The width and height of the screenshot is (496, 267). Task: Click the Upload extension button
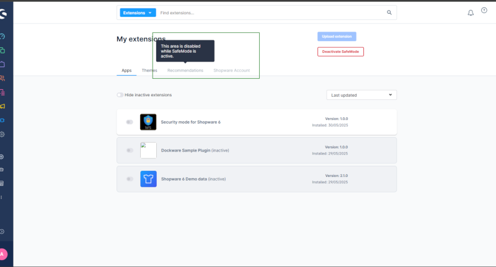(x=337, y=37)
